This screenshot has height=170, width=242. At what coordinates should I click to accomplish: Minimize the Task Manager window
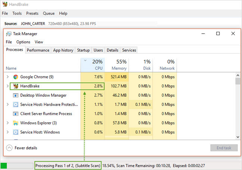[203, 34]
